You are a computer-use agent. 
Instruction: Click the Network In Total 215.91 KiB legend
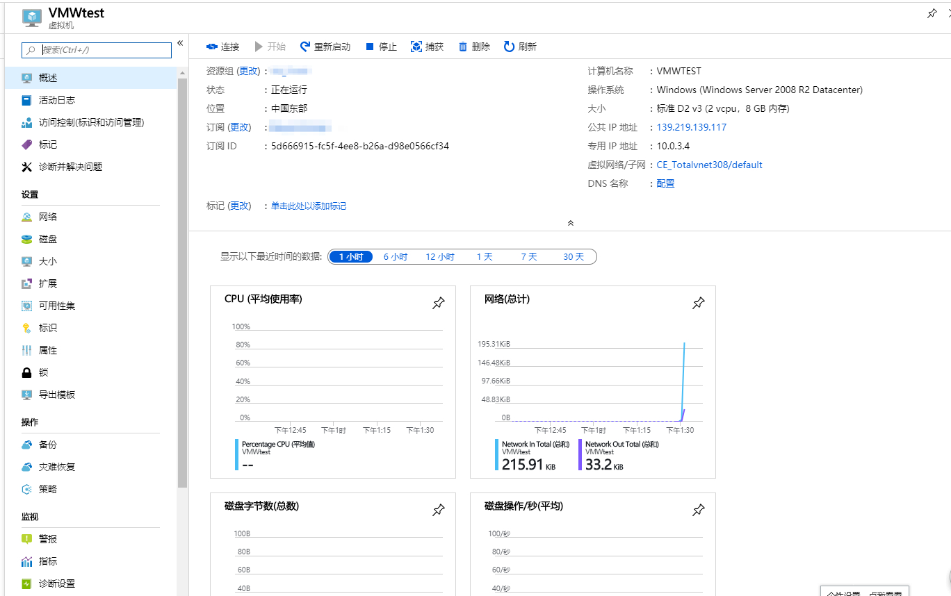click(534, 456)
